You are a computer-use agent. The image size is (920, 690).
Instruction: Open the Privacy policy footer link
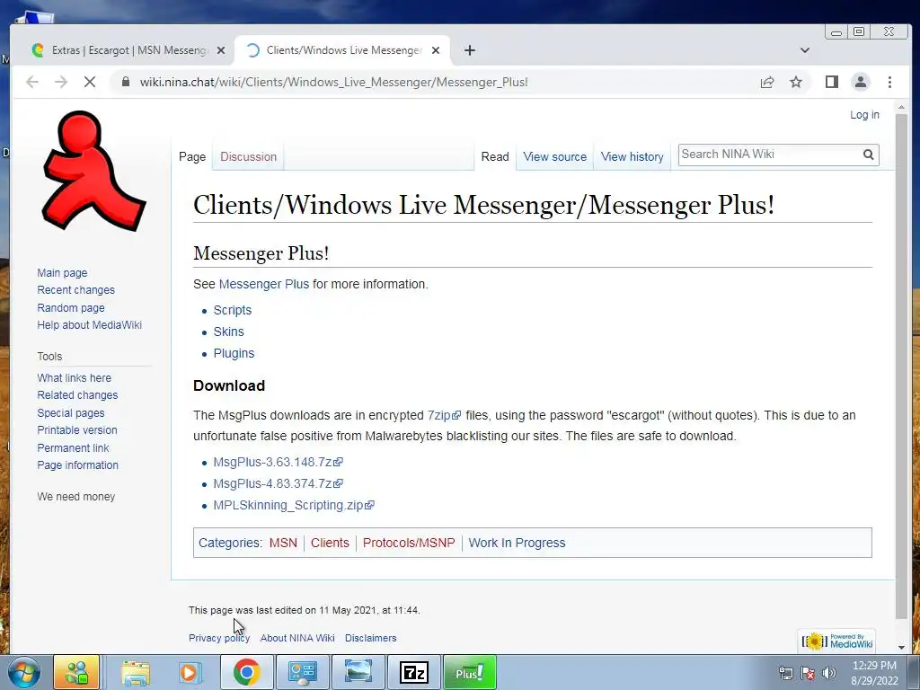[219, 638]
